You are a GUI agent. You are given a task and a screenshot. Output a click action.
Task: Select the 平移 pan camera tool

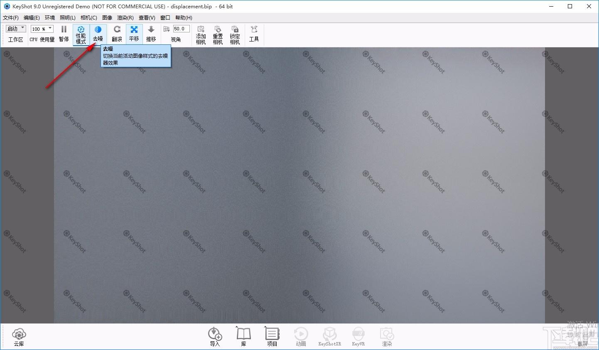pos(134,34)
